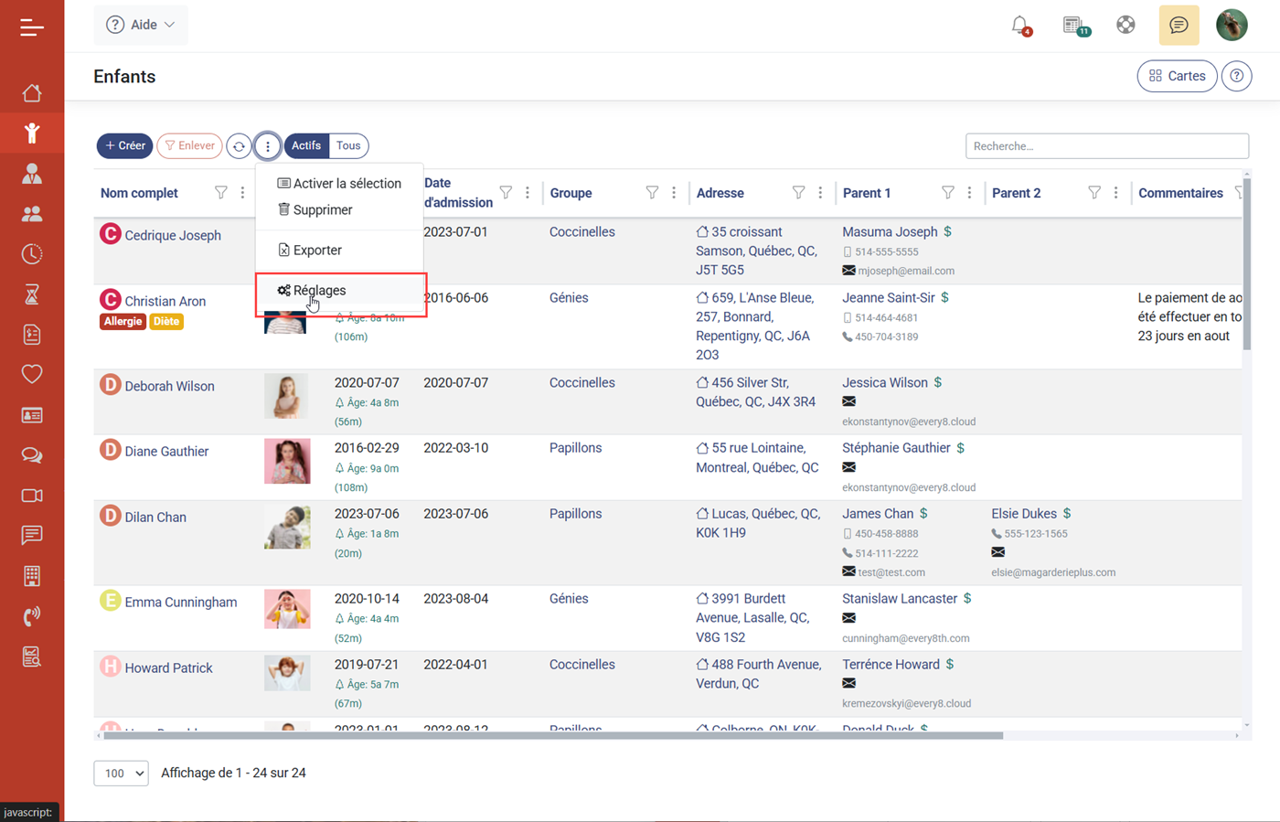
Task: Open the Health heart icon
Action: click(x=32, y=374)
